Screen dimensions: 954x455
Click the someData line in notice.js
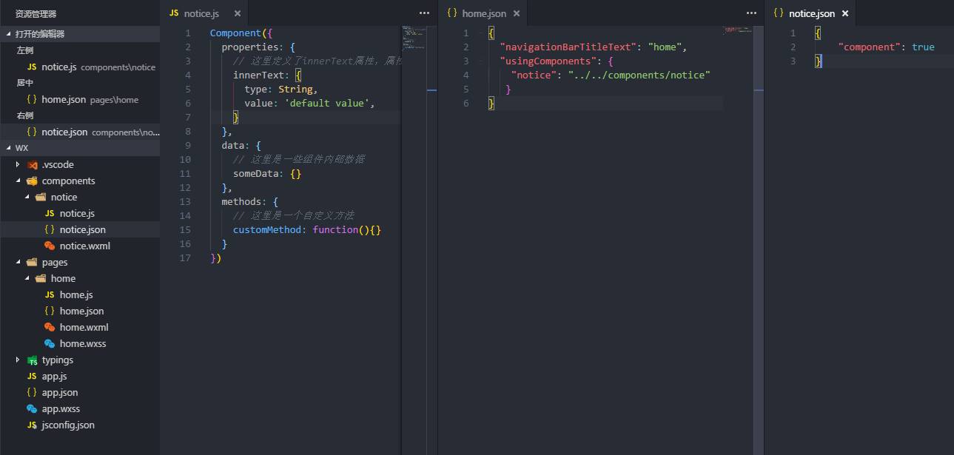[x=267, y=174]
